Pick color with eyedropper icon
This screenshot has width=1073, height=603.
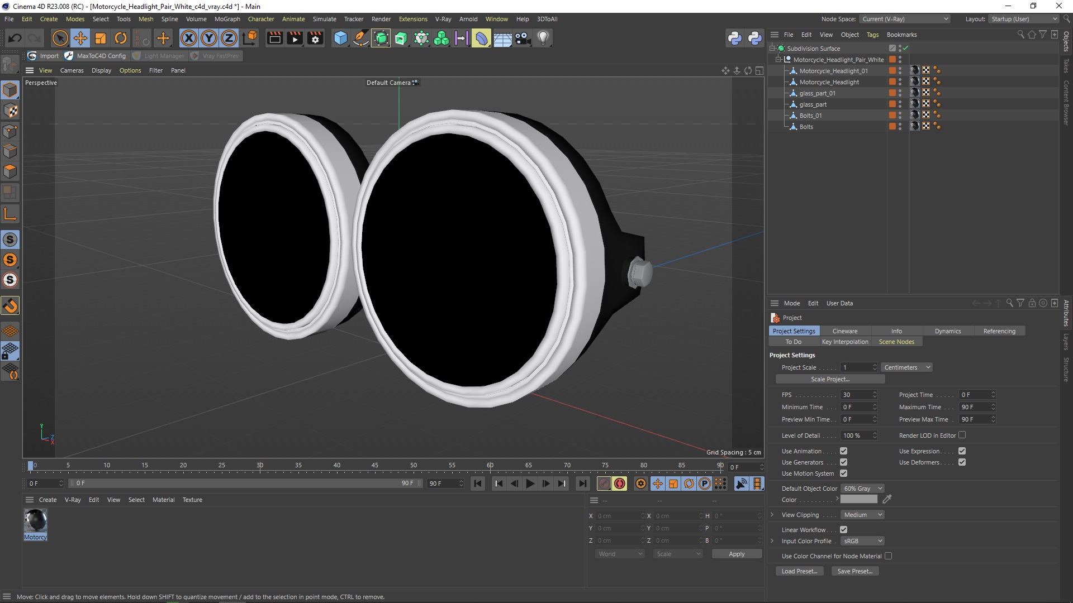pos(887,499)
